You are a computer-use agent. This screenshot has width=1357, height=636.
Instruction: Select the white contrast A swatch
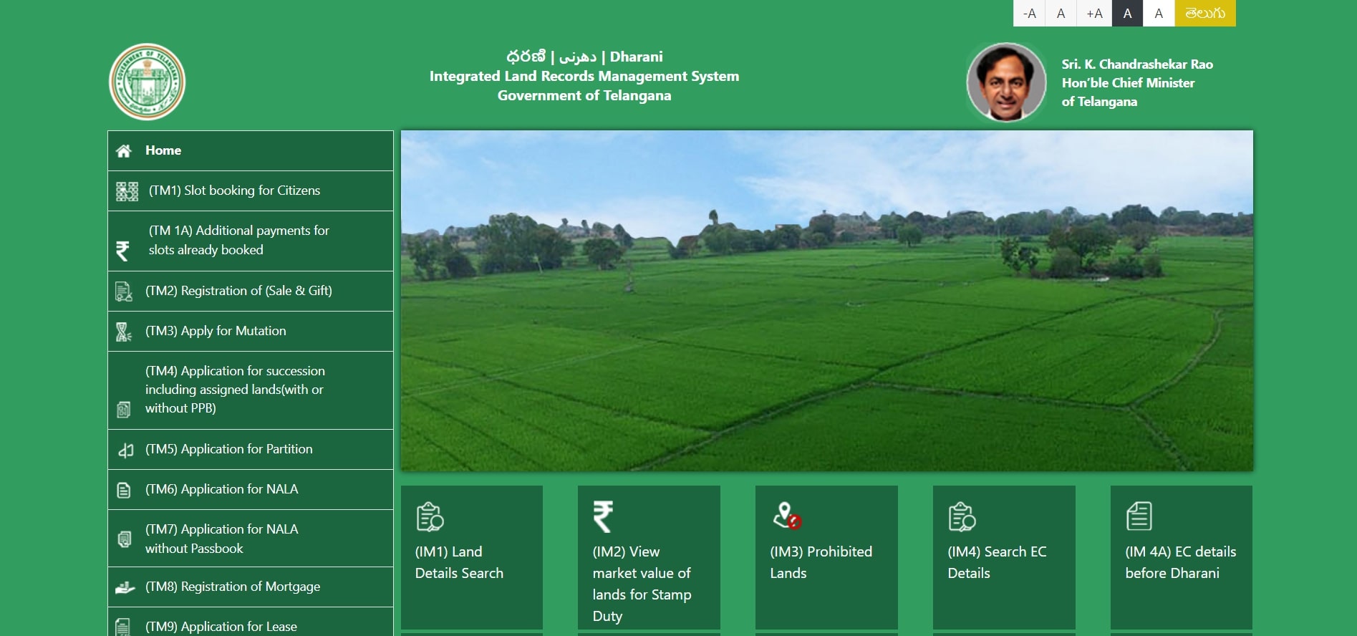1159,13
